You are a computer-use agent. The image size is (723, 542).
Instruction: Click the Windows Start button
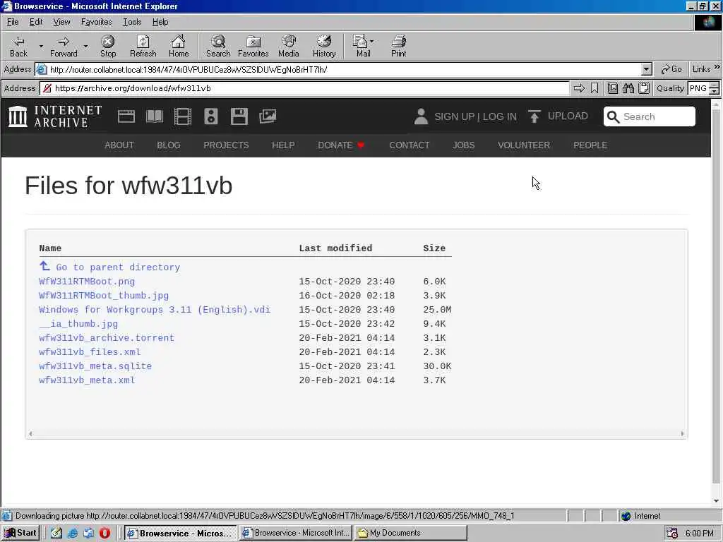[20, 533]
